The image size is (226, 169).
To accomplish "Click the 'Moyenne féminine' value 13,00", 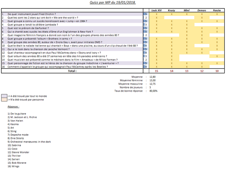I will [x=153, y=80].
